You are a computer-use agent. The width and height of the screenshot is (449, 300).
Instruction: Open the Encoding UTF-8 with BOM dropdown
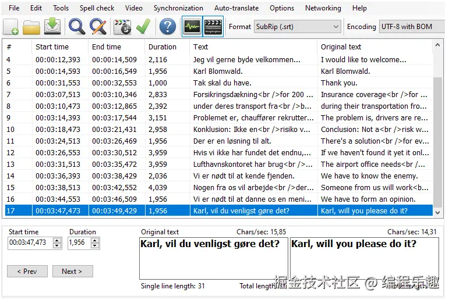click(x=412, y=27)
